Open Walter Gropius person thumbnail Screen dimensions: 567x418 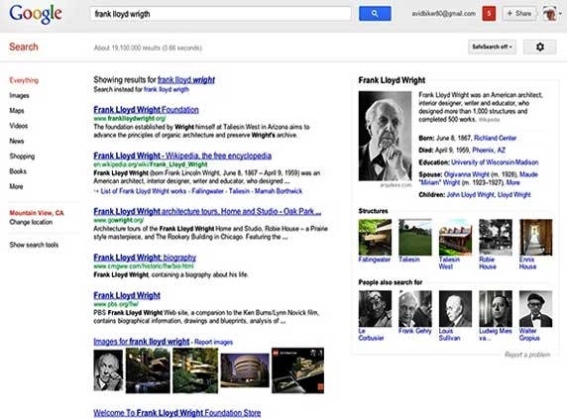(x=535, y=309)
